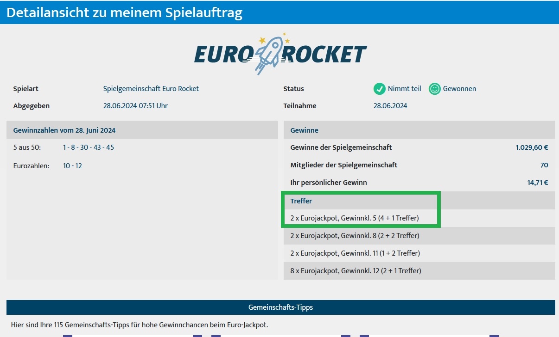This screenshot has height=337, width=559.
Task: Click winning numbers '1 - 8 - 30 - 43 - 45'
Action: tap(89, 147)
